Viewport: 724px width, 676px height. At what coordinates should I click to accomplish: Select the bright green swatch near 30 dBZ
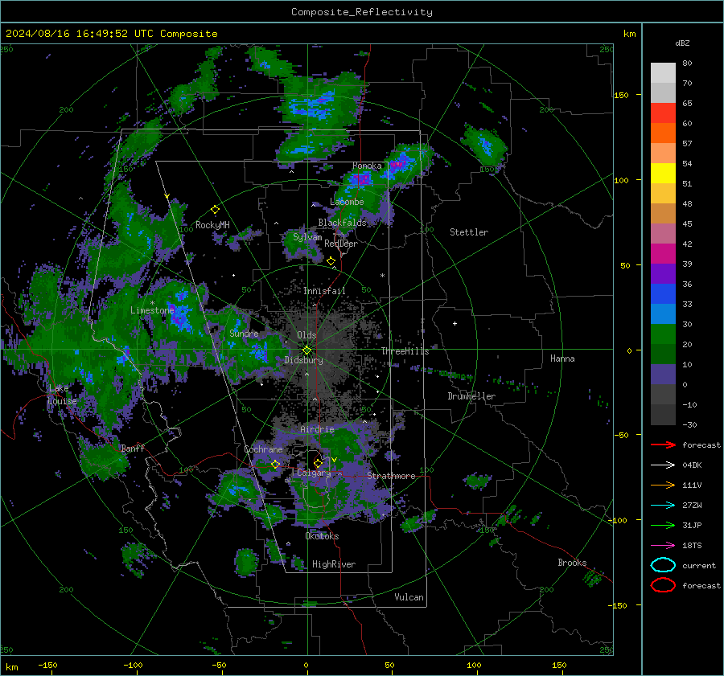[663, 334]
